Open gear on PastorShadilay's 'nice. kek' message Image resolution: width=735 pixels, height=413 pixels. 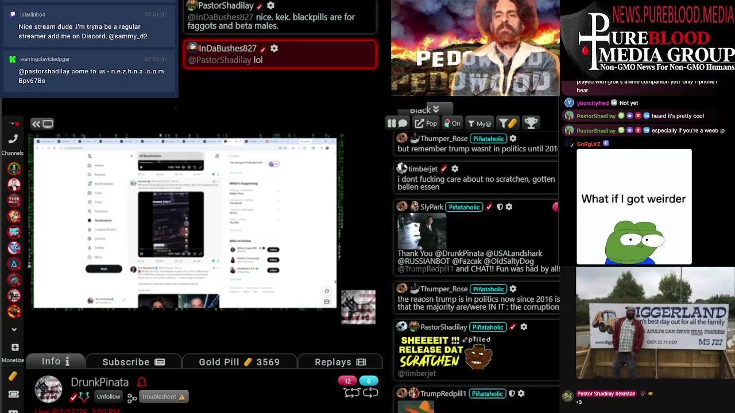[270, 5]
